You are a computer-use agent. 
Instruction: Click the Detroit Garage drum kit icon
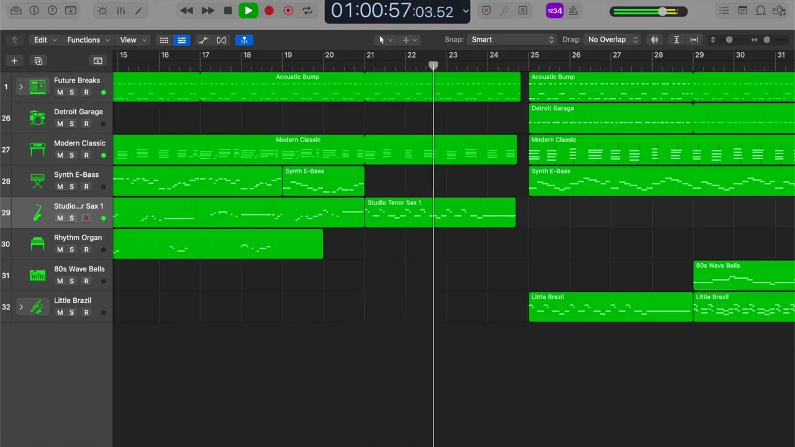[x=37, y=118]
